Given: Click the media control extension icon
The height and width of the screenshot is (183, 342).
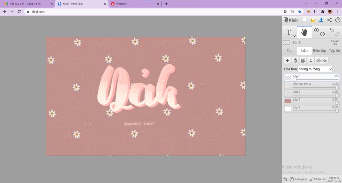Looking at the screenshot, I should tap(316, 12).
